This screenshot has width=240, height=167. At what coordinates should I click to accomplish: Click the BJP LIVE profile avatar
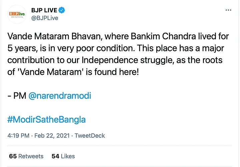point(17,14)
